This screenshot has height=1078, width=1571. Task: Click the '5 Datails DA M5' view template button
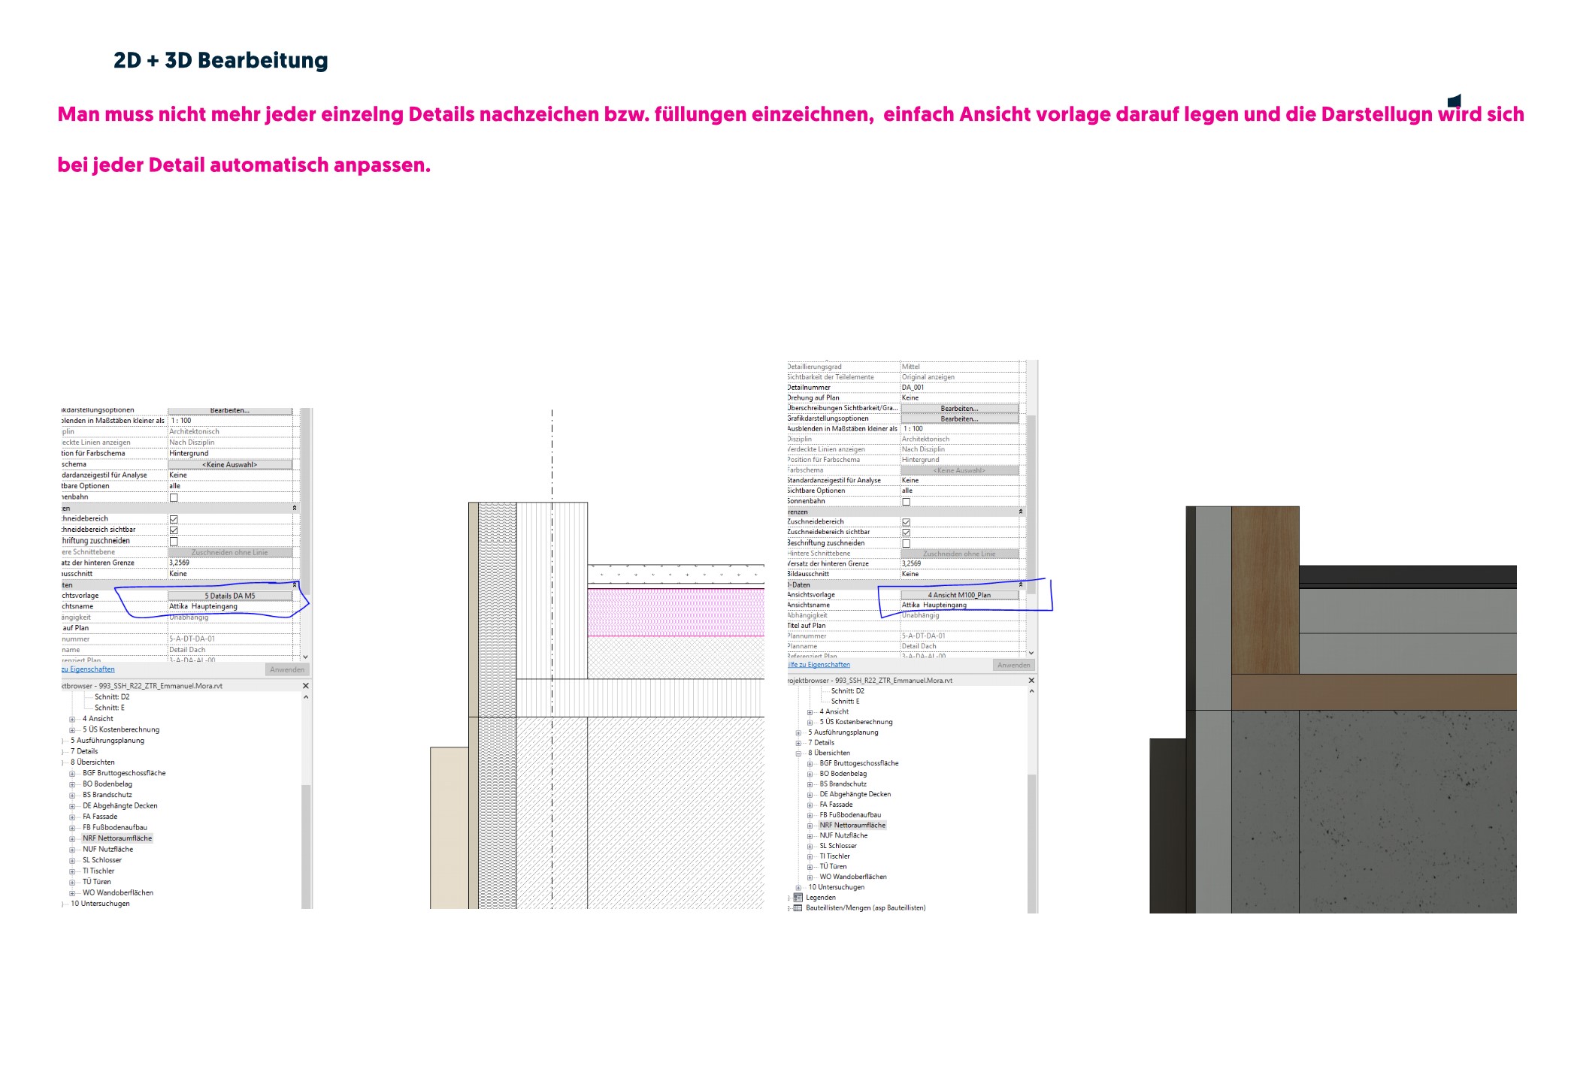pyautogui.click(x=230, y=596)
